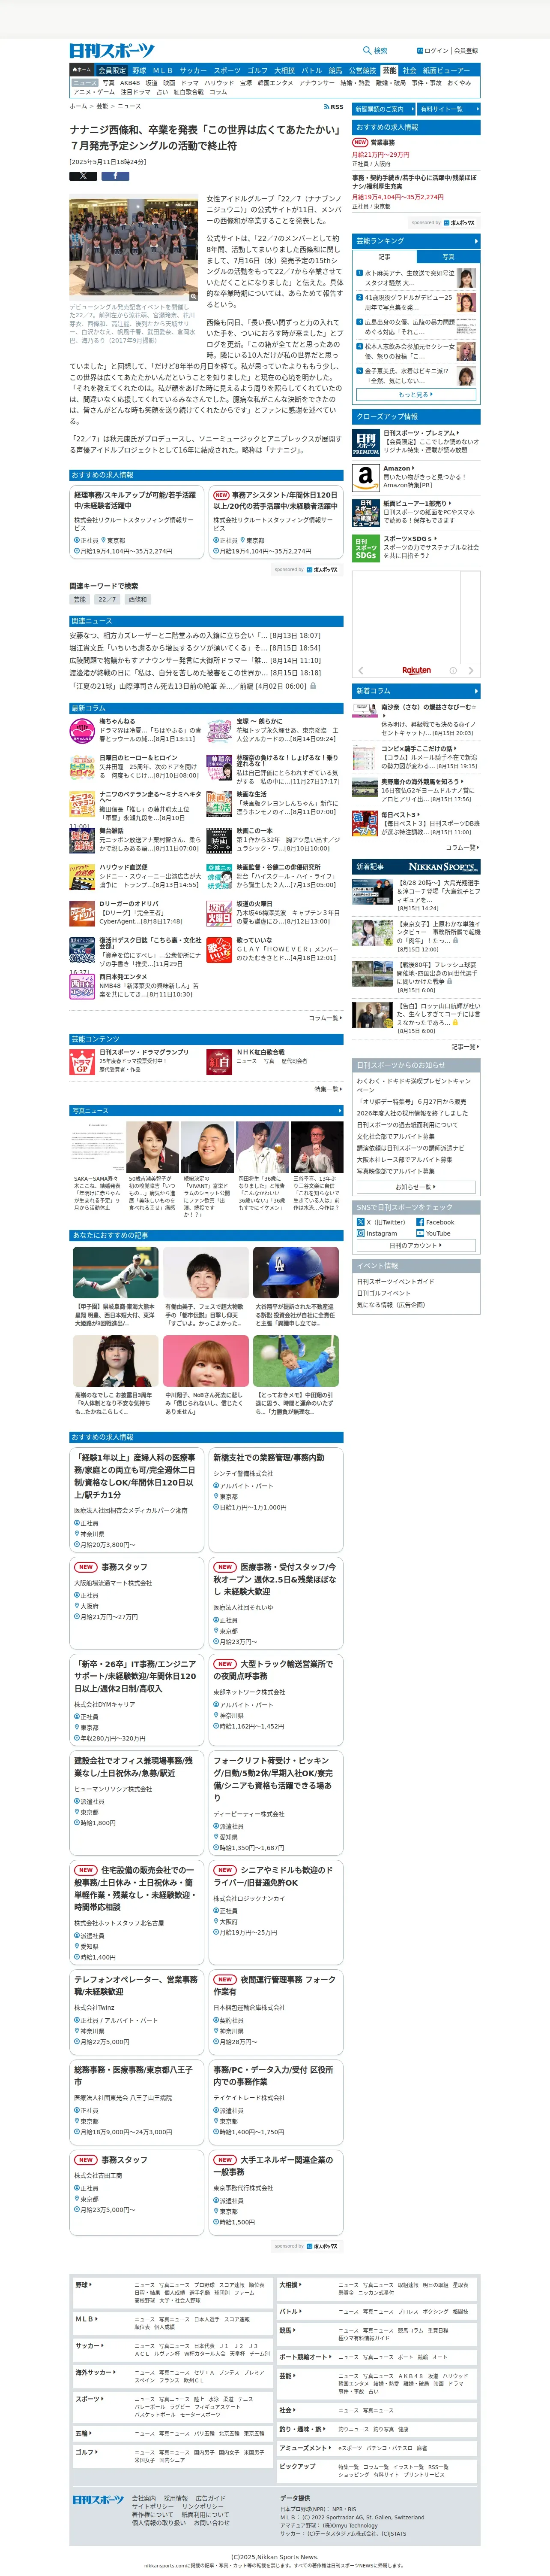Expand the 大相撲 footer category
This screenshot has width=550, height=2576.
[x=290, y=2284]
